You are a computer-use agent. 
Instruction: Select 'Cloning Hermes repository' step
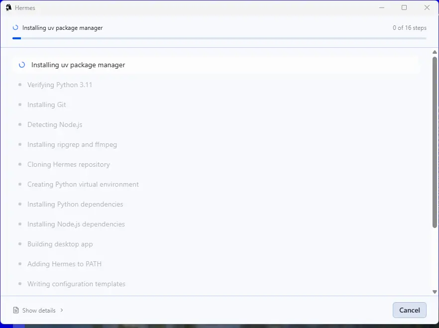[x=68, y=164]
